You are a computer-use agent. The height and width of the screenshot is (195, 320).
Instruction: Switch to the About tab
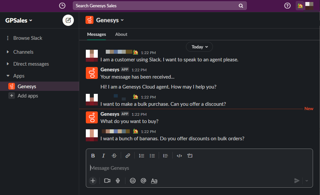click(121, 34)
